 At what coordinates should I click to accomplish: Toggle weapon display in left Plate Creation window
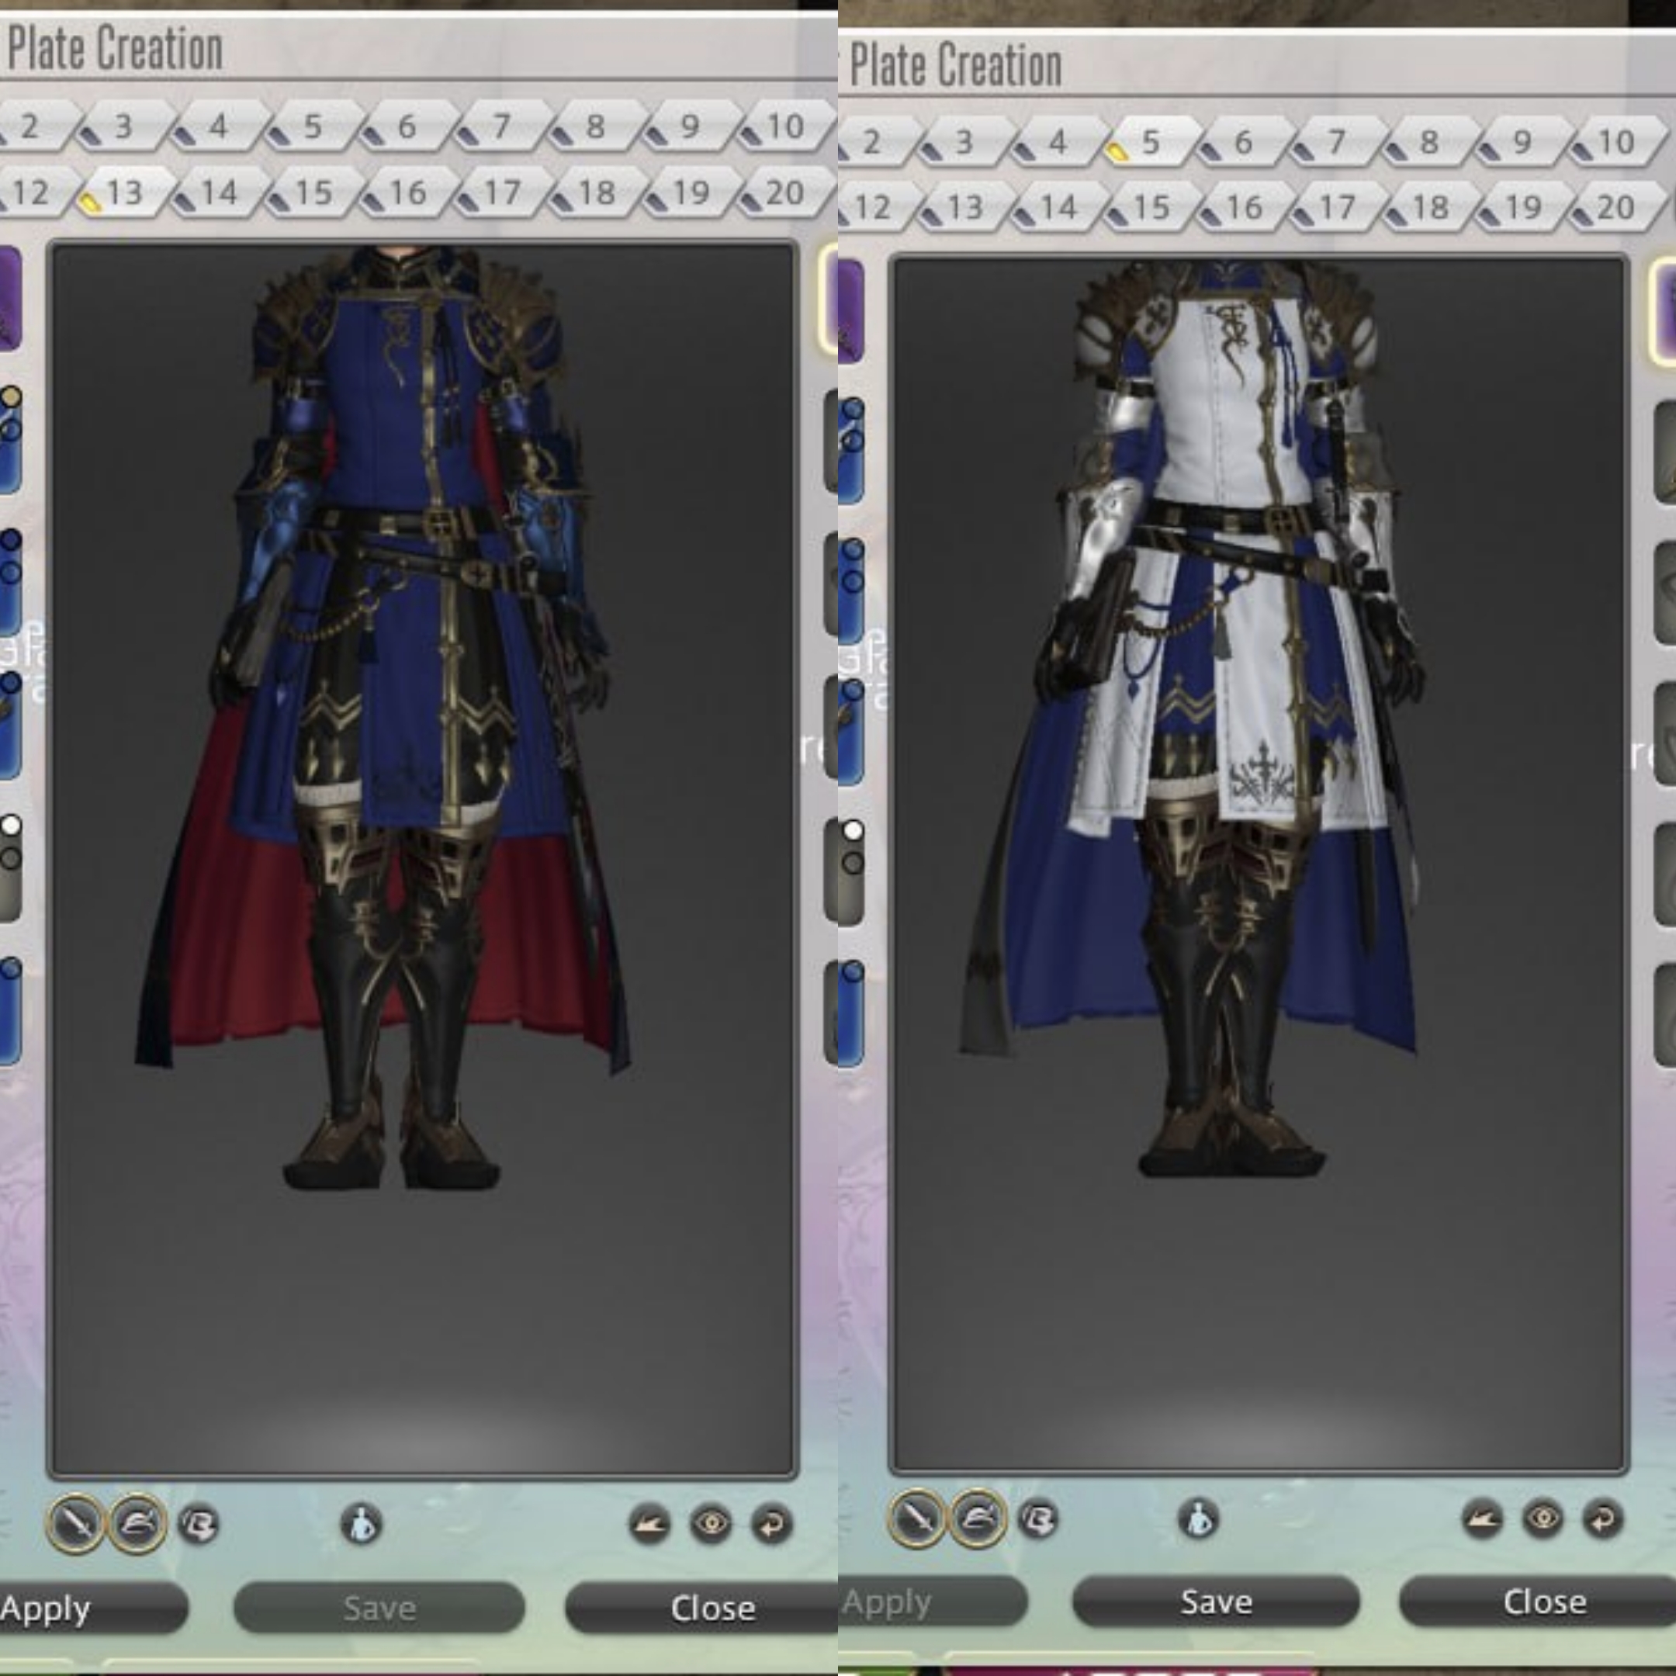click(75, 1523)
